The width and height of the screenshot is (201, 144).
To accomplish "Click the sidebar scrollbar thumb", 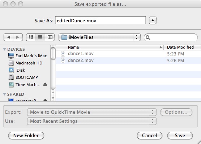I will pyautogui.click(x=53, y=54).
